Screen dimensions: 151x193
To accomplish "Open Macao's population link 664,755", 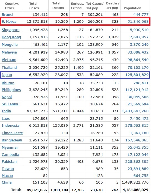I will click(141, 176).
